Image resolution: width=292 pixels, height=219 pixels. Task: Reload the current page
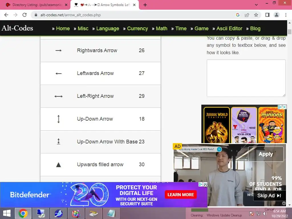click(25, 15)
